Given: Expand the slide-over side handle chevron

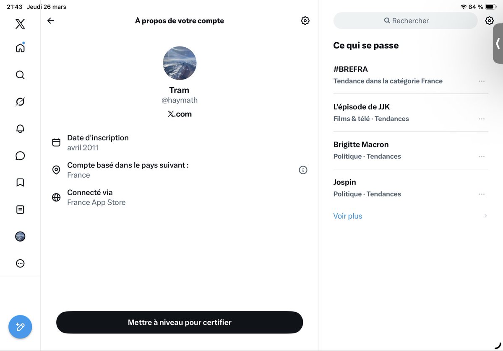Looking at the screenshot, I should point(498,44).
